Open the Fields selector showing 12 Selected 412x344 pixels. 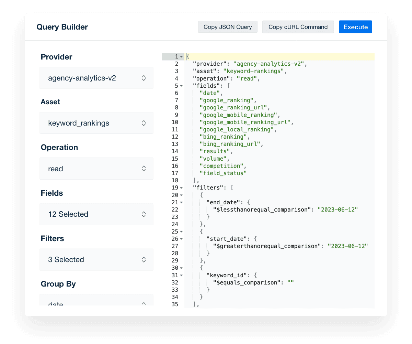click(x=96, y=214)
